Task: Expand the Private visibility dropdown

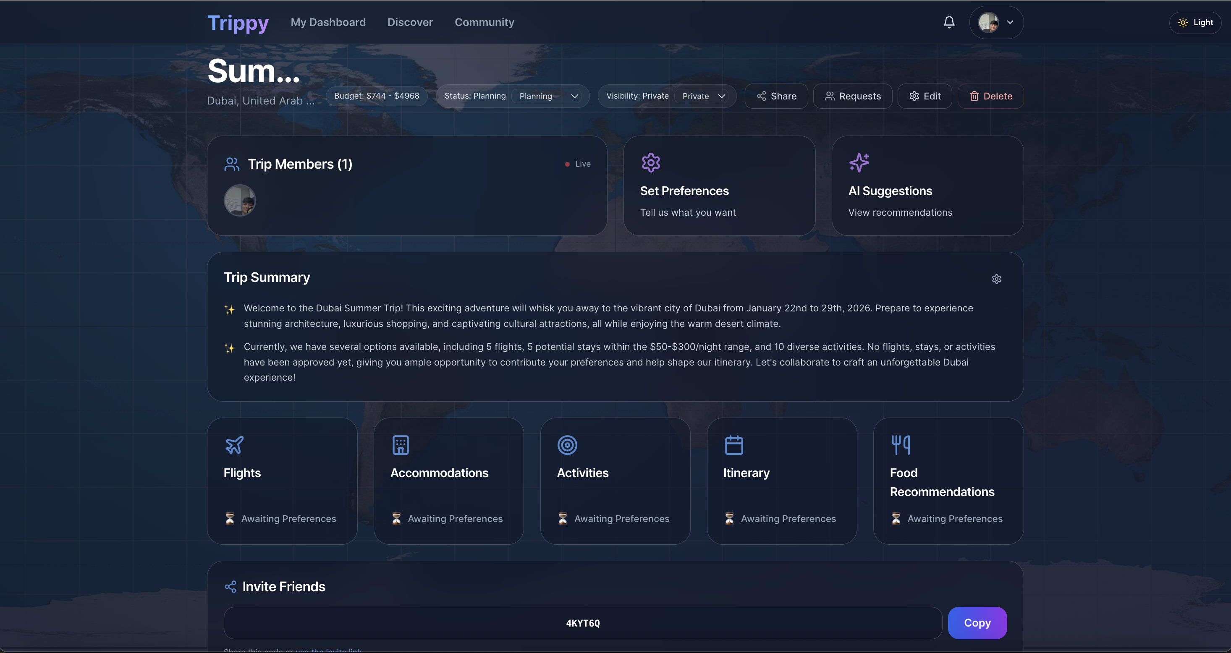Action: [703, 96]
